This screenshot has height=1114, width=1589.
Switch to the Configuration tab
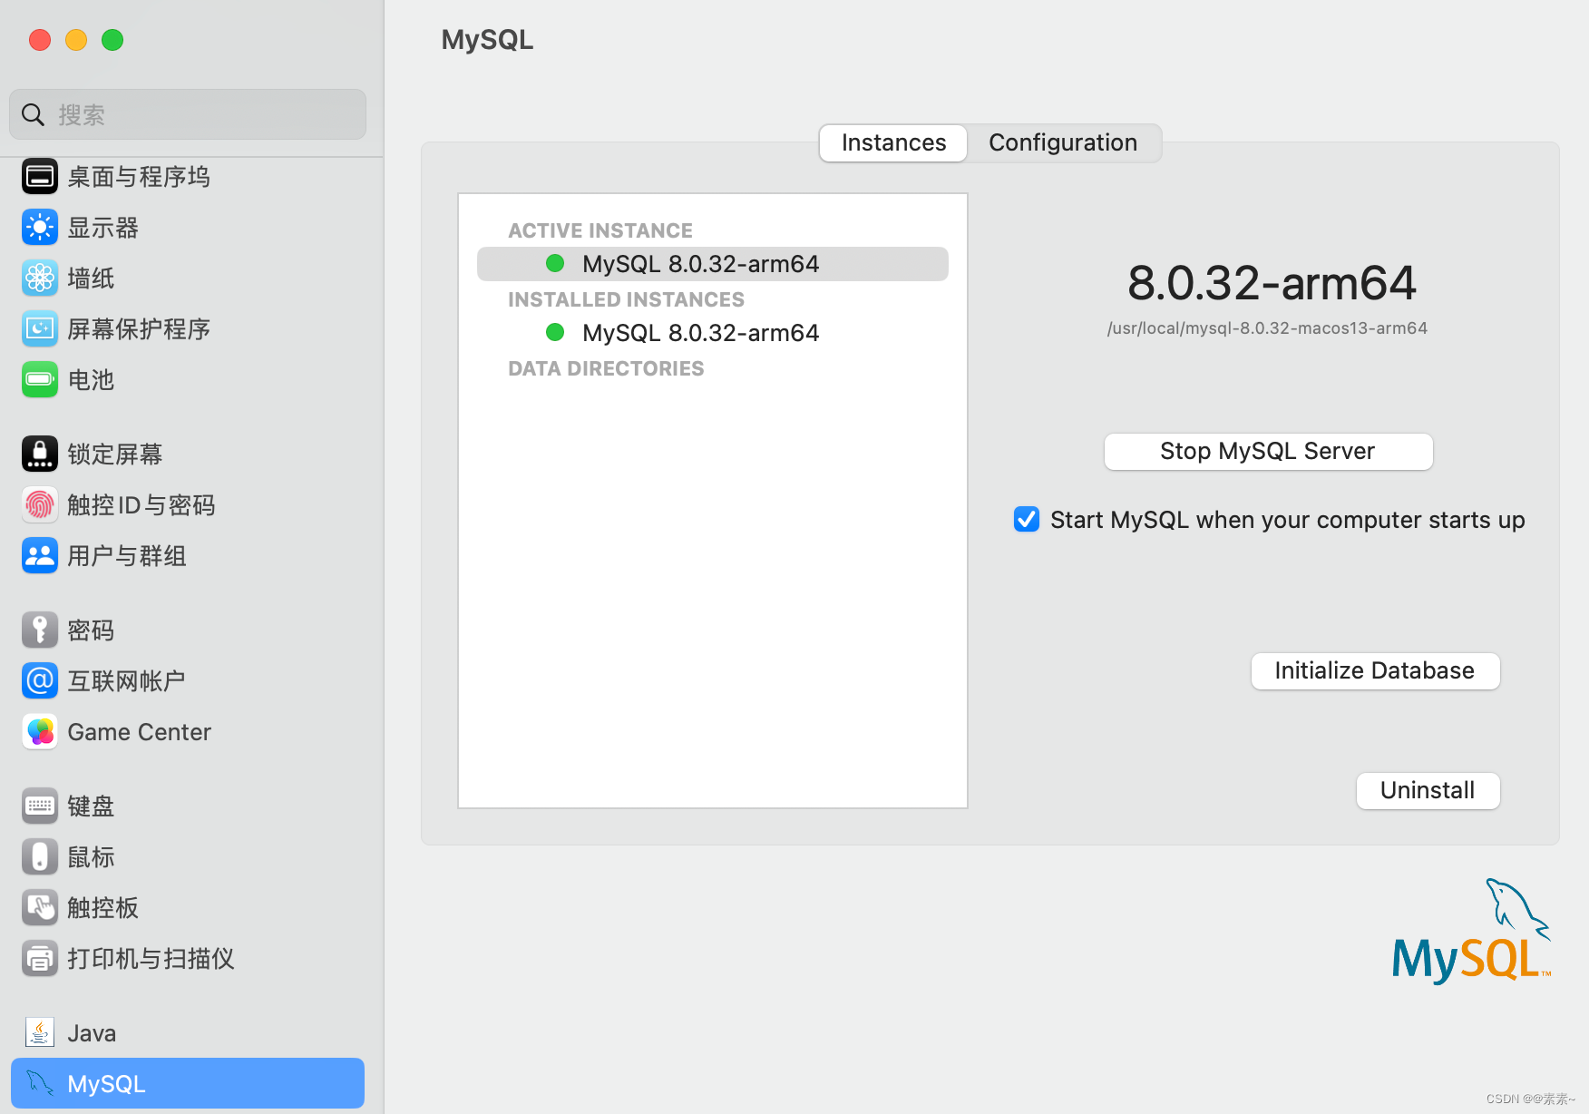point(1063,143)
